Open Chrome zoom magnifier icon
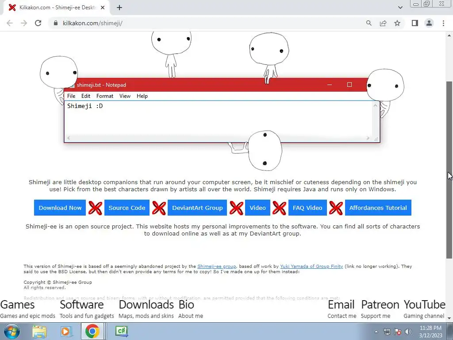Viewport: 453px width, 340px height. pyautogui.click(x=369, y=23)
